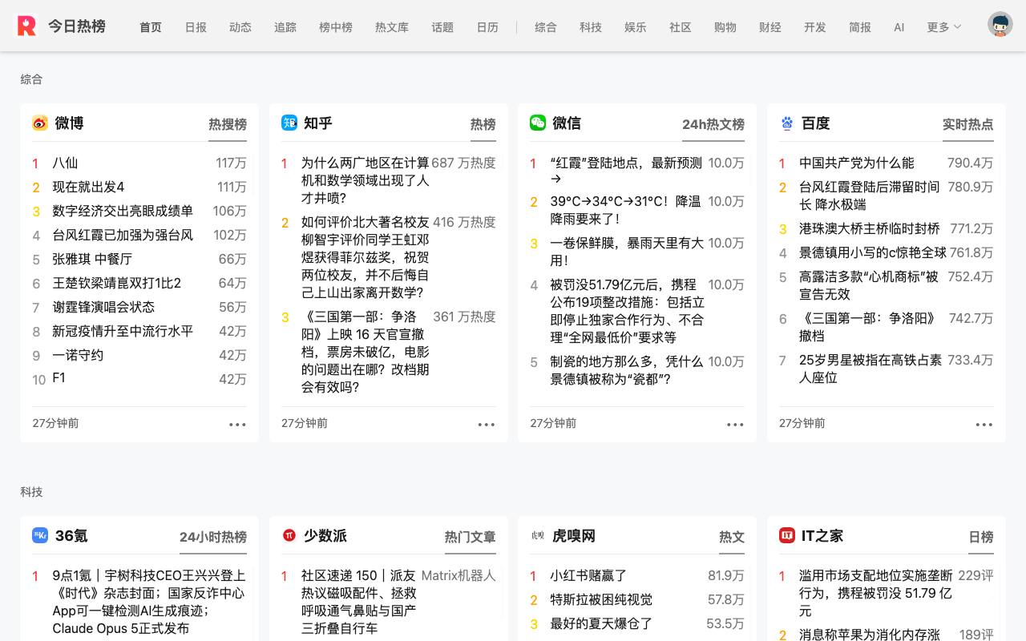Open the 追踪 nav item

coord(285,26)
